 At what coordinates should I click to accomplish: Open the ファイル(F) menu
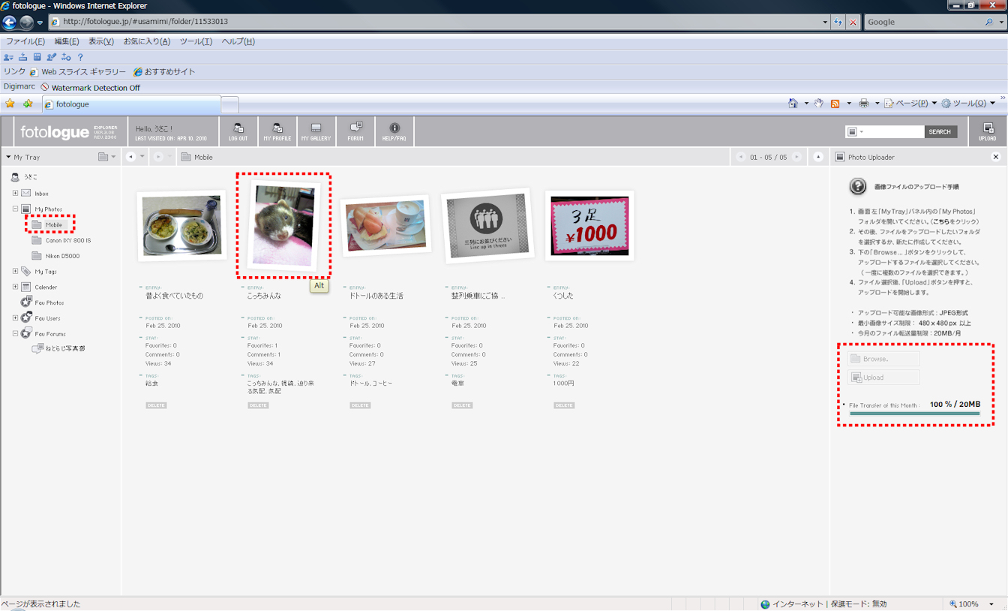tap(25, 41)
